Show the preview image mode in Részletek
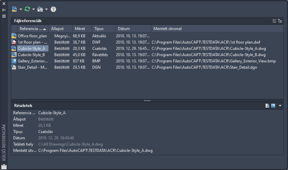Screen dimensions: 288x170 point(273,106)
